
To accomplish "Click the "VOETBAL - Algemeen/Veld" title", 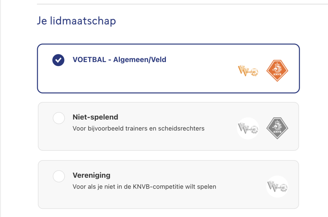I will [x=119, y=59].
